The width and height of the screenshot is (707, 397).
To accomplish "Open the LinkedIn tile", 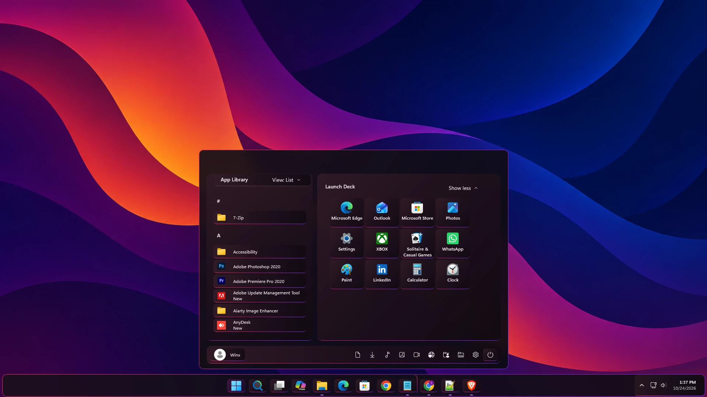I will click(x=382, y=274).
